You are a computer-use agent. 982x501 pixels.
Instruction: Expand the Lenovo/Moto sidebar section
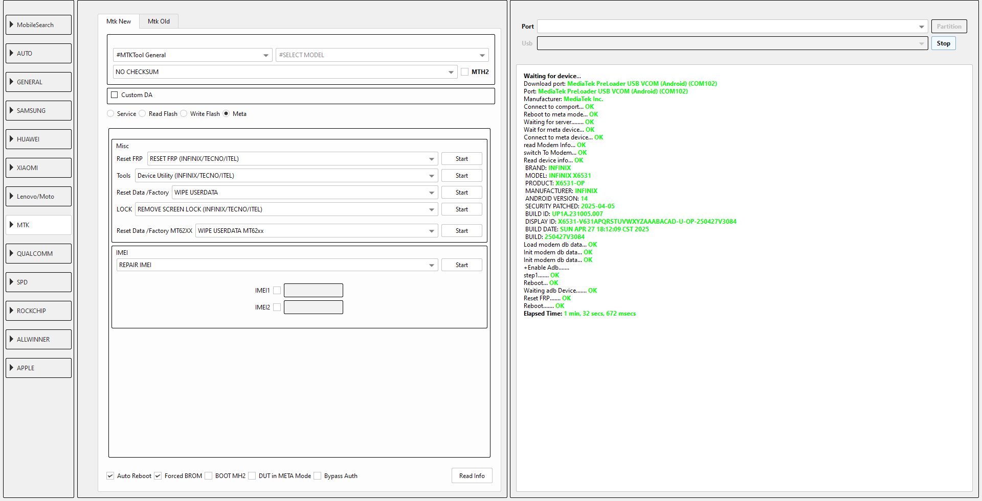click(38, 196)
